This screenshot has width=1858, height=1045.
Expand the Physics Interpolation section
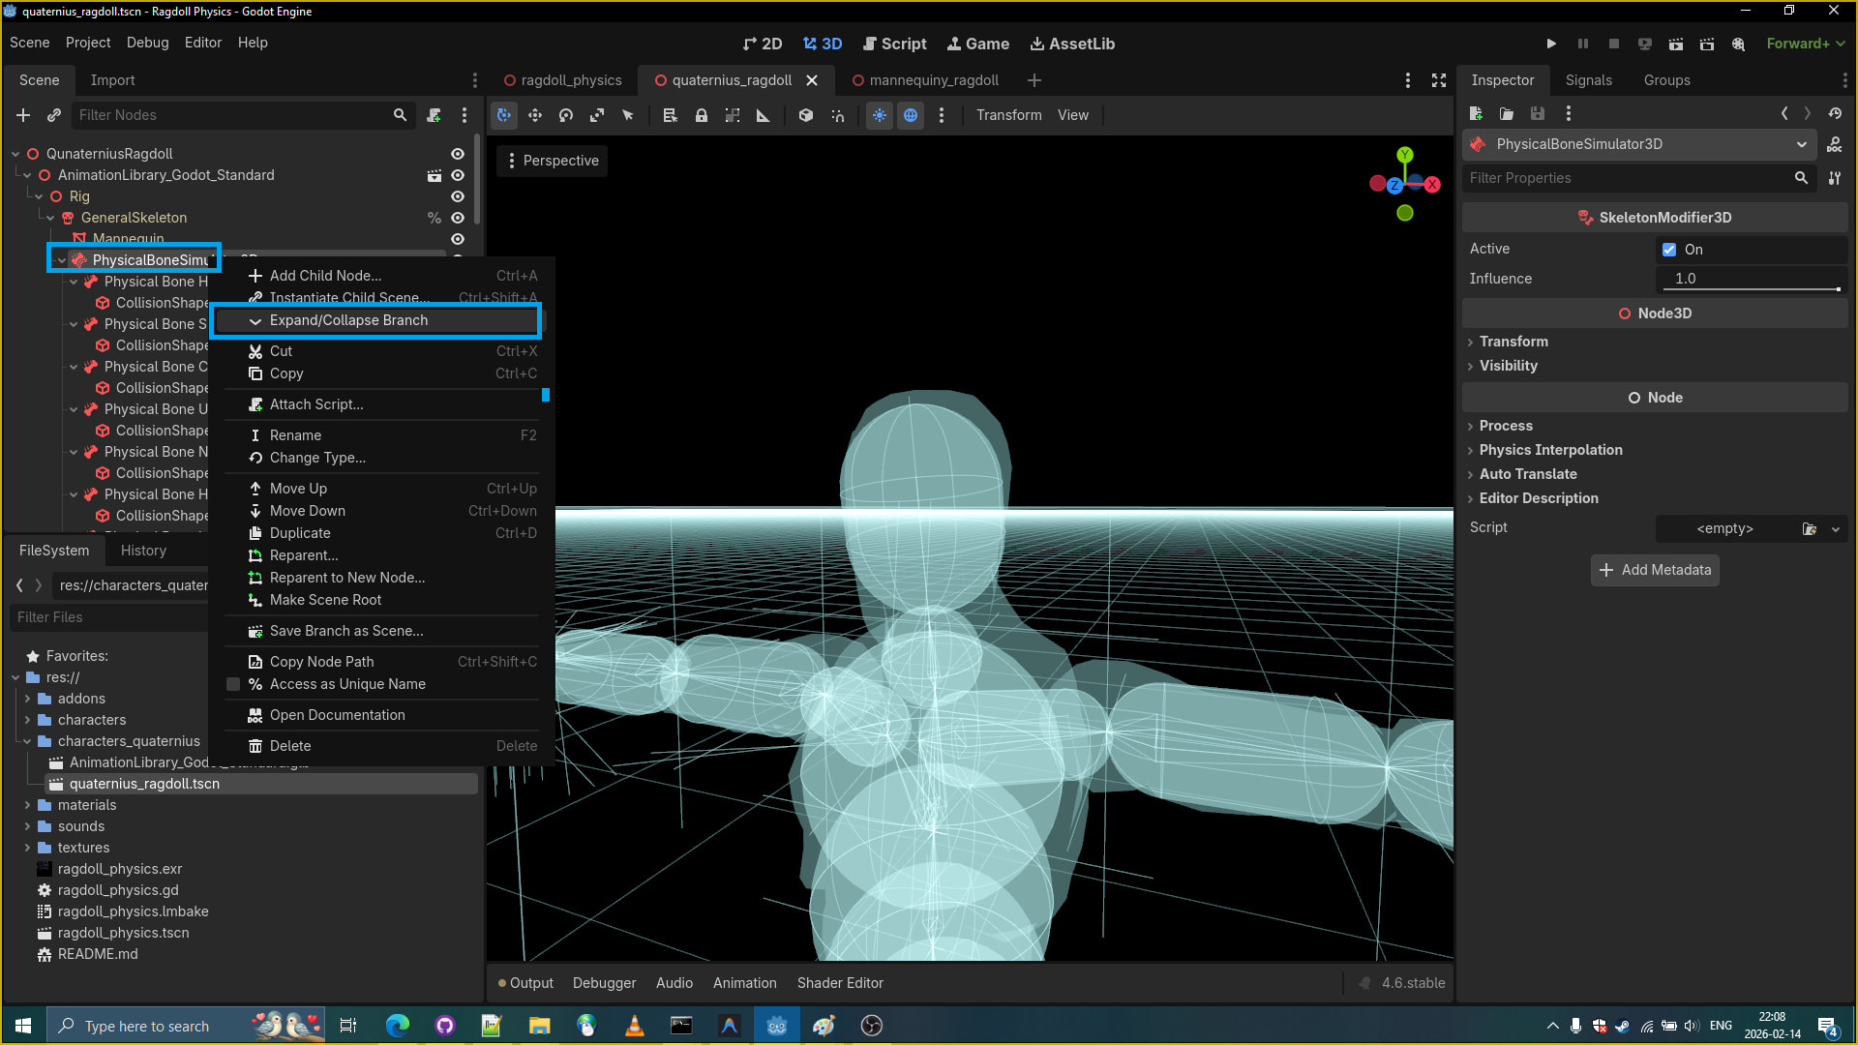1550,450
